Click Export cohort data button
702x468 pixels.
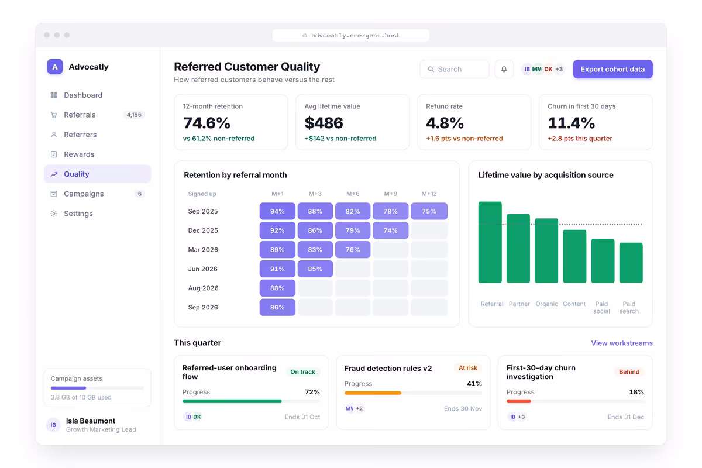point(612,69)
